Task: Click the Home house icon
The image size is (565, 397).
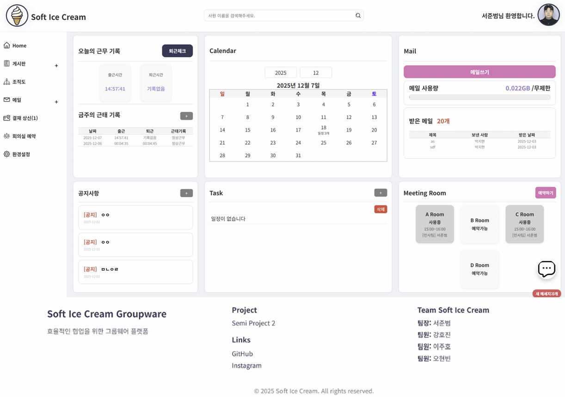Action: pos(6,45)
